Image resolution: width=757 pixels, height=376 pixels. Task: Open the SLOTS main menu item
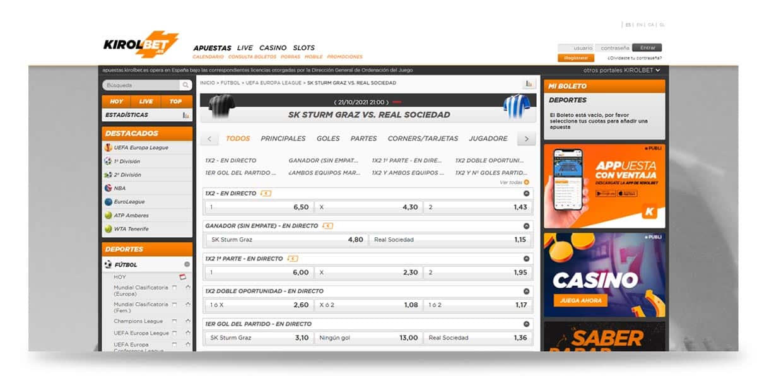pos(303,48)
